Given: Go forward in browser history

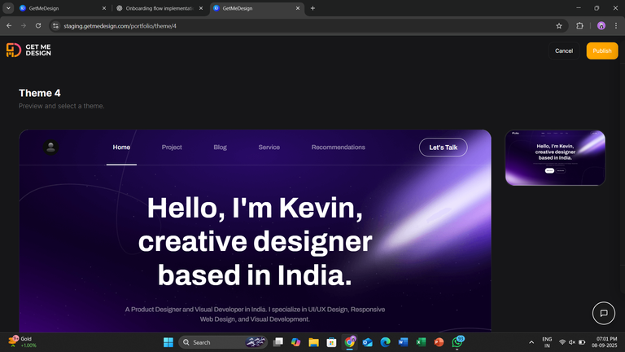Looking at the screenshot, I should tap(24, 26).
